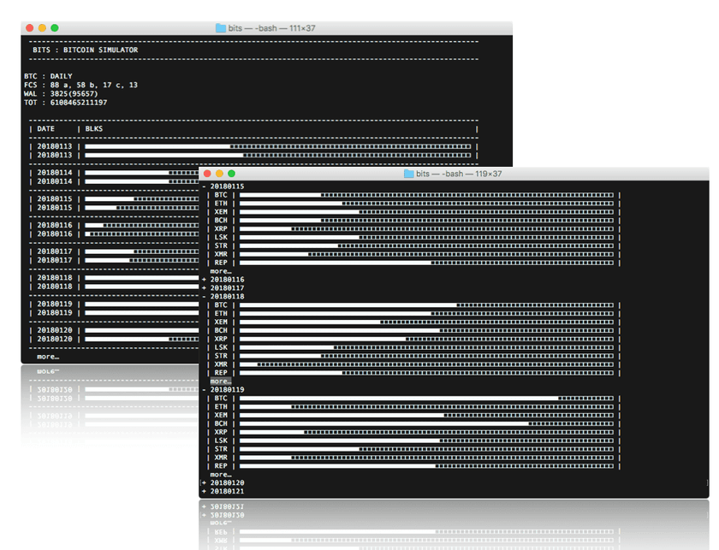The height and width of the screenshot is (550, 719).
Task: Click the BLKS column header
Action: [x=94, y=129]
